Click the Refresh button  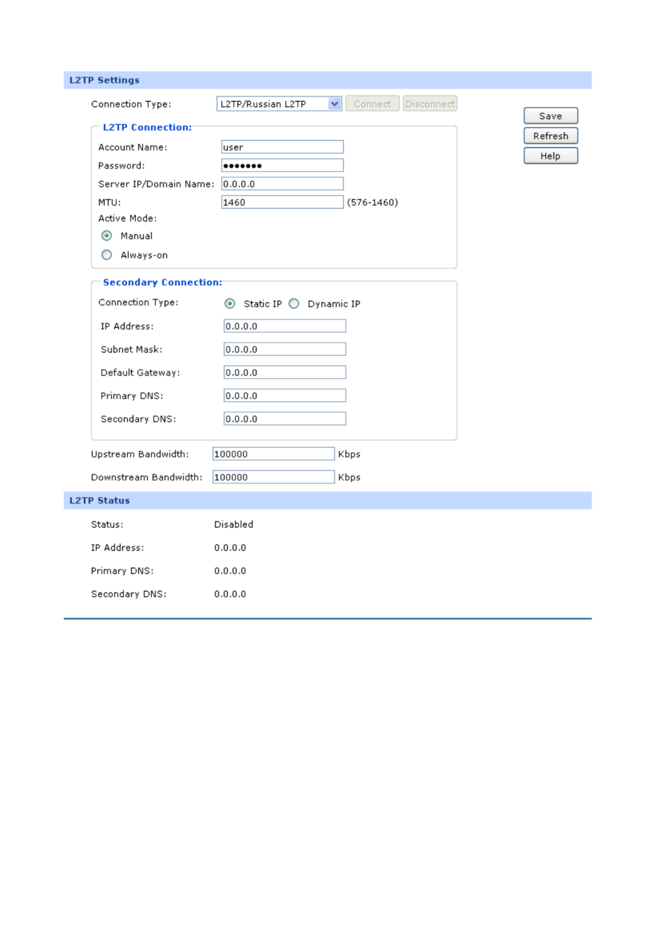pos(550,136)
